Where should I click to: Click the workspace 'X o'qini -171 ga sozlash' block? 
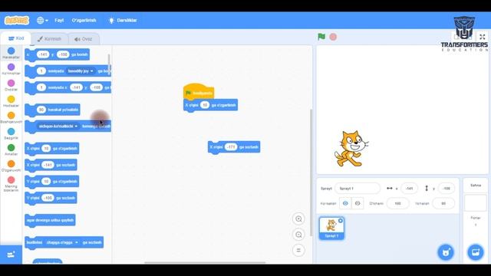(234, 147)
